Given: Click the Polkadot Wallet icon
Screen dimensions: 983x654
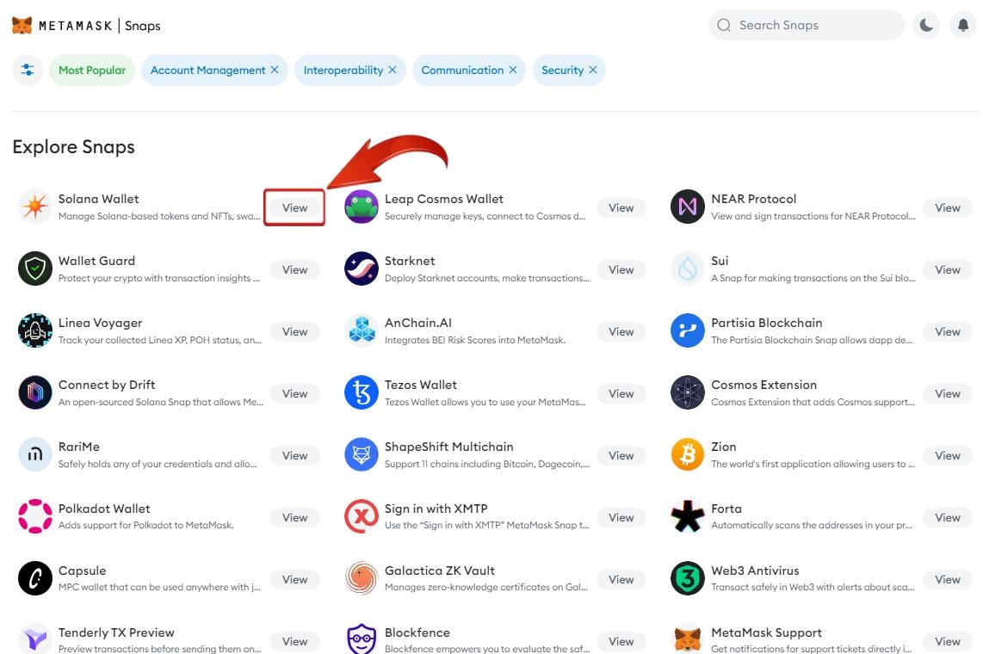Looking at the screenshot, I should click(35, 516).
